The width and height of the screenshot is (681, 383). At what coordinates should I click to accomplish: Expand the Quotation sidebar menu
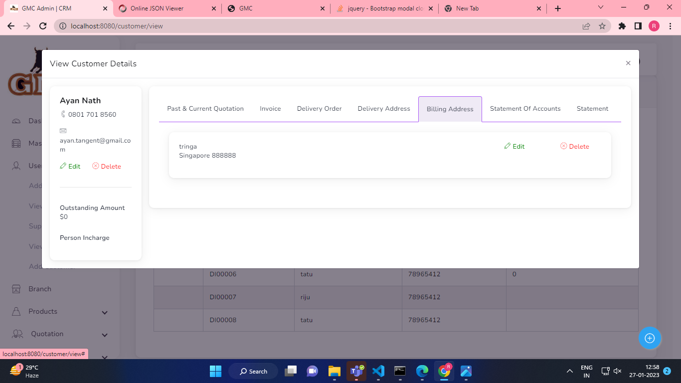point(105,335)
